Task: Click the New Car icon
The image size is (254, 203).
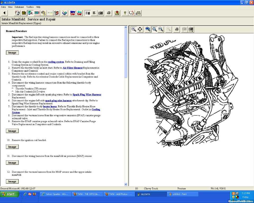Action: click(73, 13)
